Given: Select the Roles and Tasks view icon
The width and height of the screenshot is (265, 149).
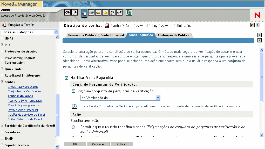Looking at the screenshot, I should tap(84, 13).
